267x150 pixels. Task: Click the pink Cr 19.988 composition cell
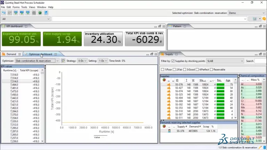[251, 101]
